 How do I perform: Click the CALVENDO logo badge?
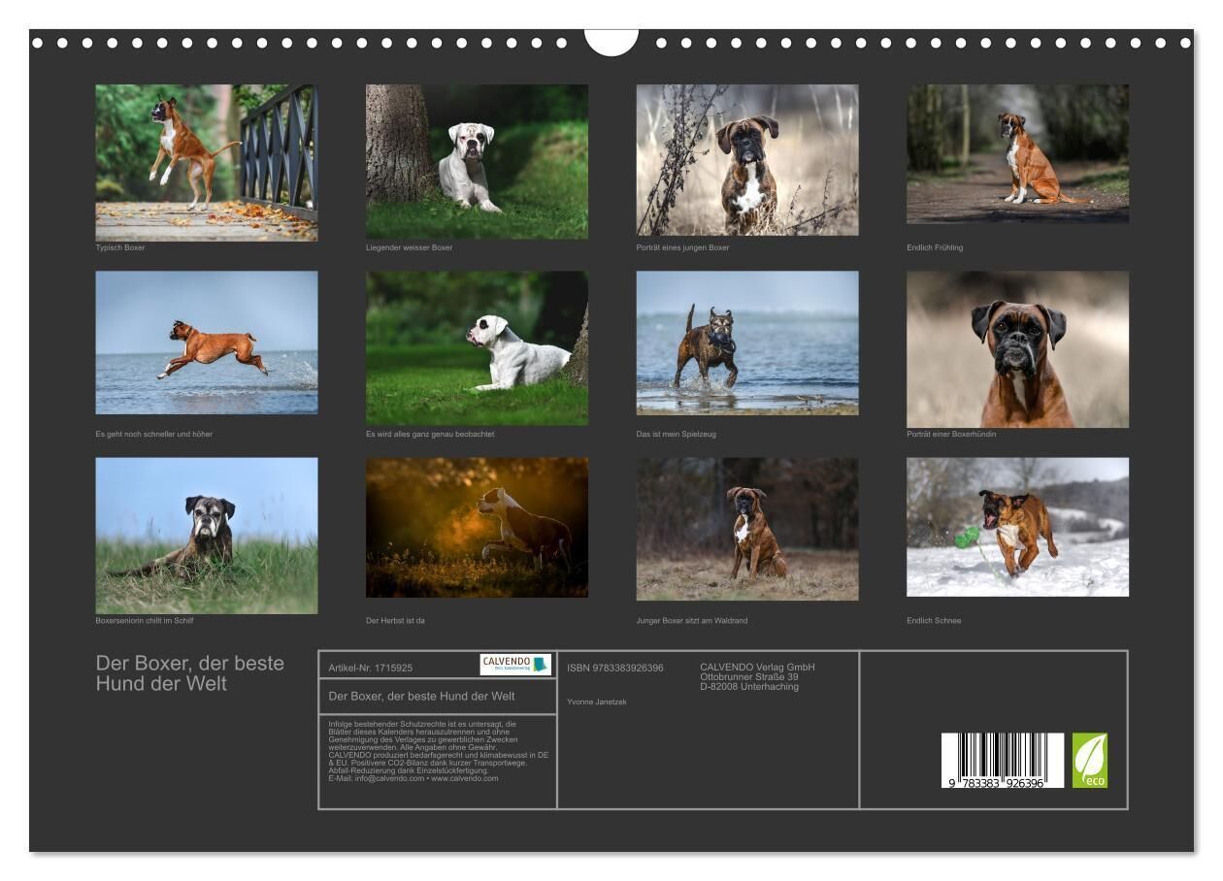tap(515, 665)
